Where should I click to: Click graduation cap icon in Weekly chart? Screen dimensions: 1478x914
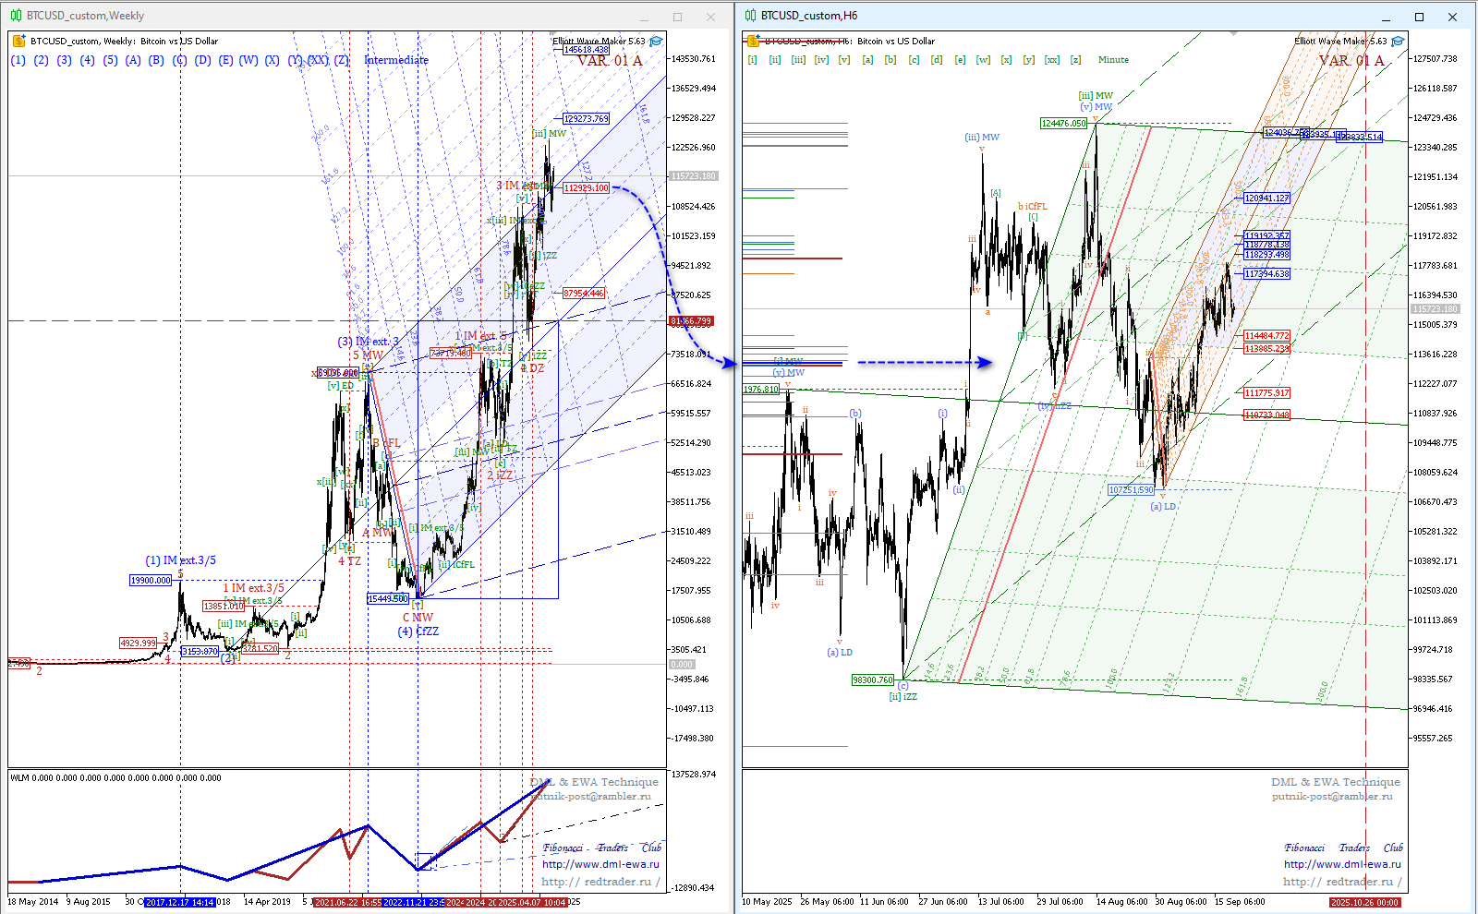[656, 41]
